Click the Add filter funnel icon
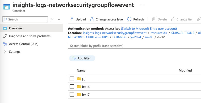The height and width of the screenshot is (103, 201). click(74, 58)
